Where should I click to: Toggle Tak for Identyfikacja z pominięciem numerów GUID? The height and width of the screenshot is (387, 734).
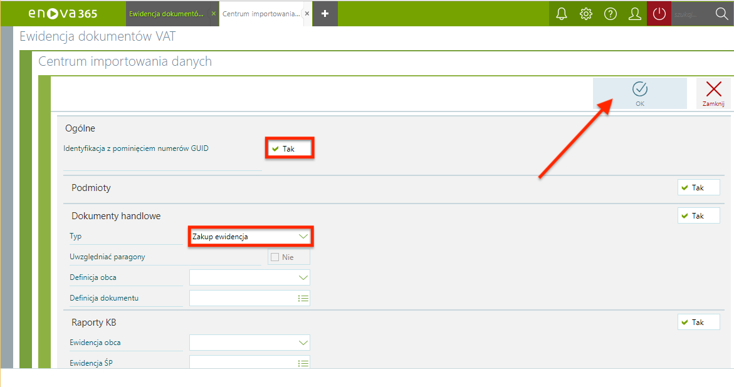(289, 148)
